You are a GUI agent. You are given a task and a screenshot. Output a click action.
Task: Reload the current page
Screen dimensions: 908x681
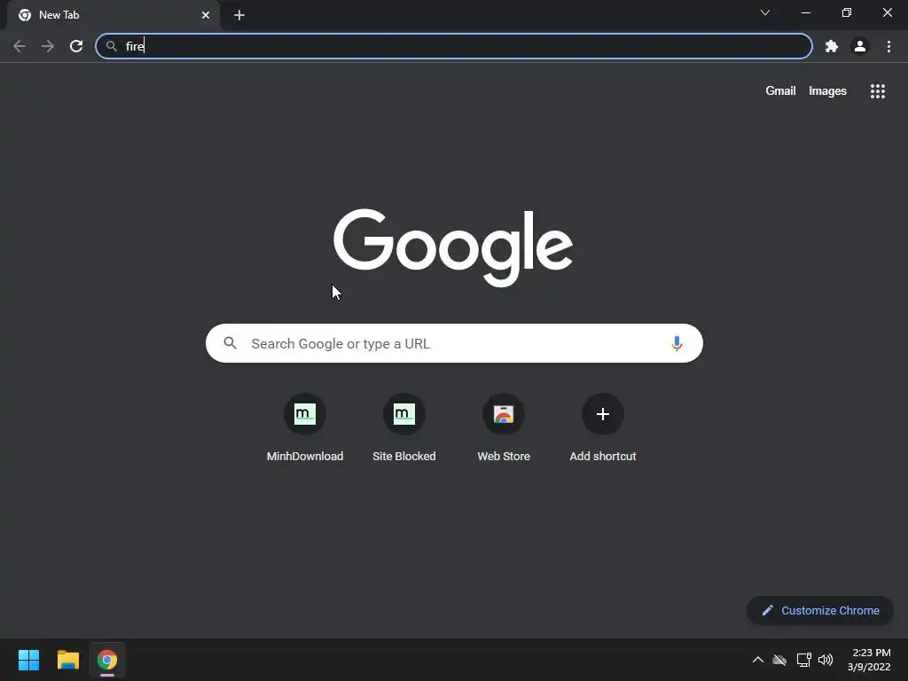pos(76,46)
